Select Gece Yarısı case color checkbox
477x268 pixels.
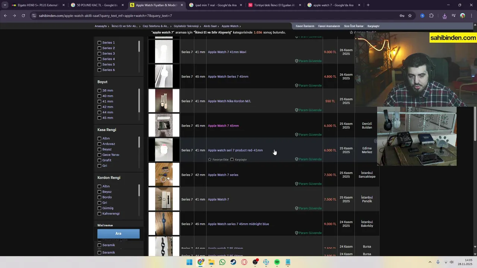click(99, 155)
